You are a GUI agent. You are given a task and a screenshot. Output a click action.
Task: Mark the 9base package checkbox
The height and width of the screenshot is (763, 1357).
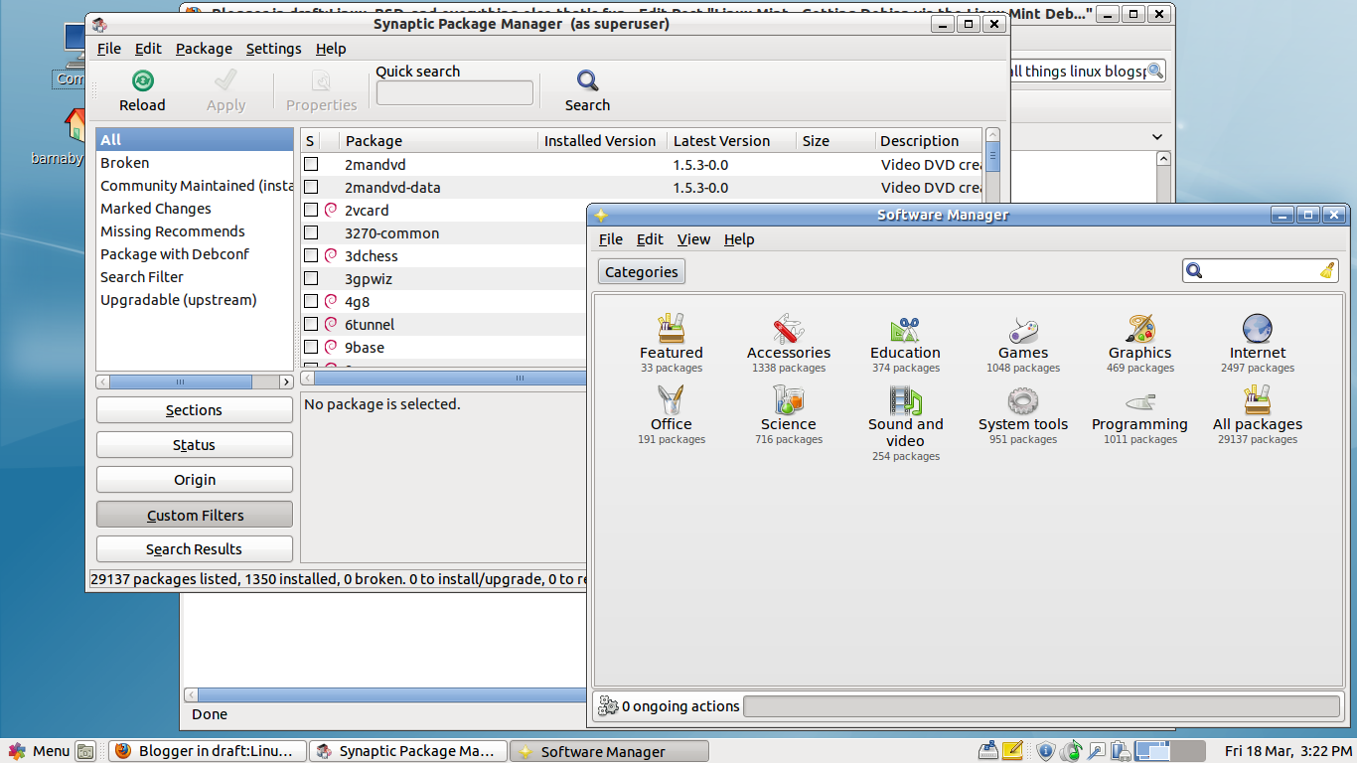311,347
